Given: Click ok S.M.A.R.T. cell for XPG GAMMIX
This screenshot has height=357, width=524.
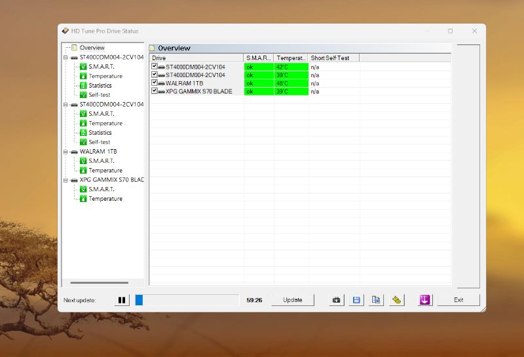Looking at the screenshot, I should (x=259, y=92).
